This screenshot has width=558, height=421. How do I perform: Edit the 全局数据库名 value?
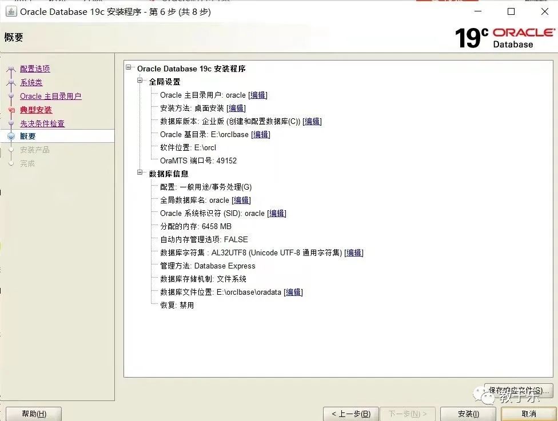point(241,200)
